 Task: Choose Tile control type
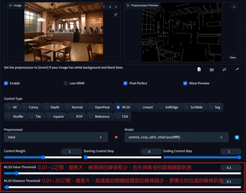pyautogui.click(x=35, y=117)
